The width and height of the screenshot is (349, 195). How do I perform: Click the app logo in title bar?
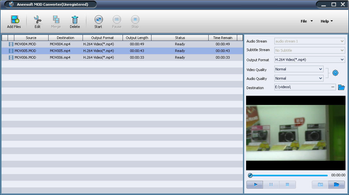[x=11, y=4]
